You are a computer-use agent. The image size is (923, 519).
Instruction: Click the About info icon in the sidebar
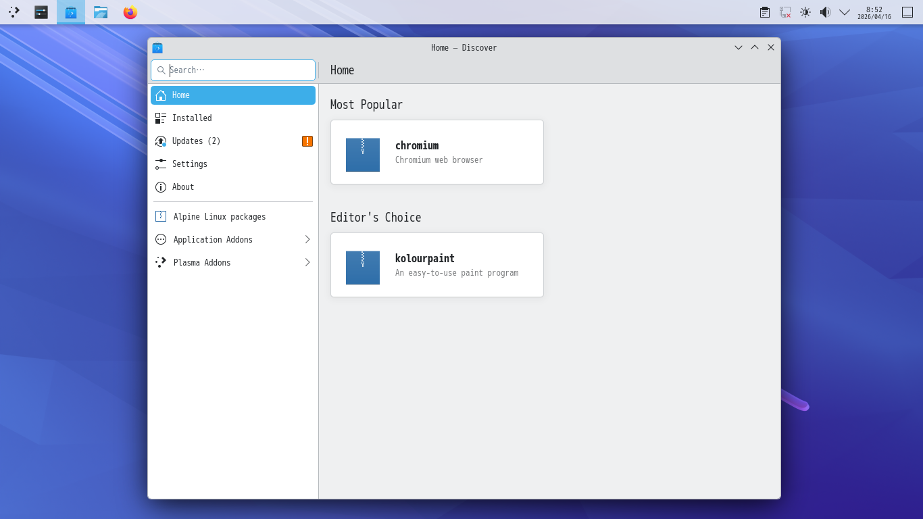coord(161,187)
